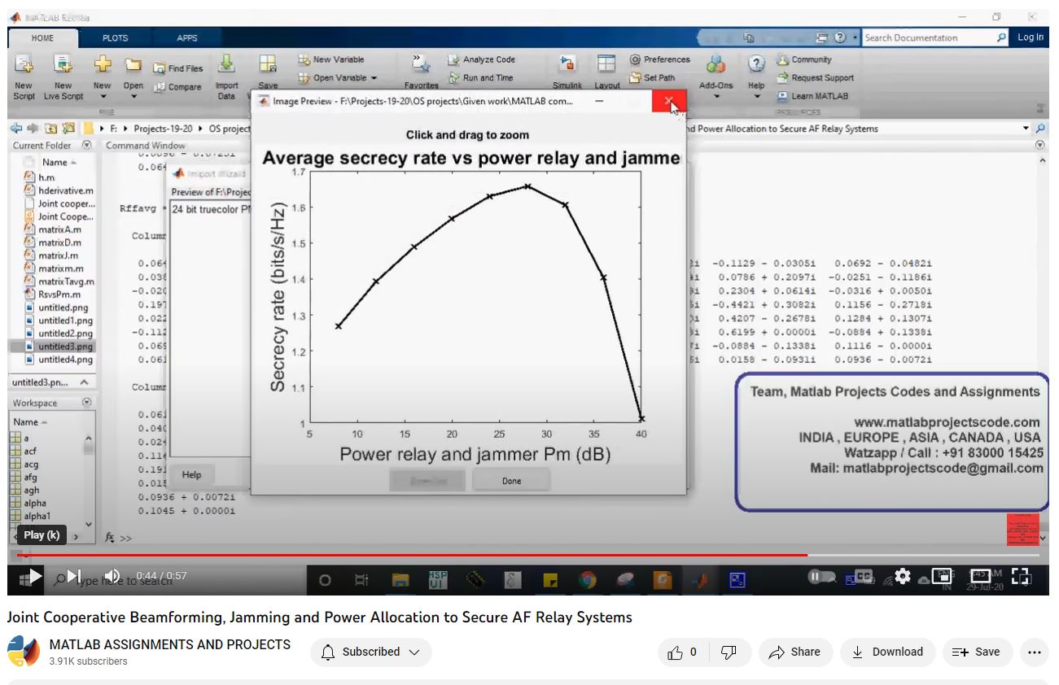
Task: Open the Subscribed notification dropdown
Action: point(371,652)
